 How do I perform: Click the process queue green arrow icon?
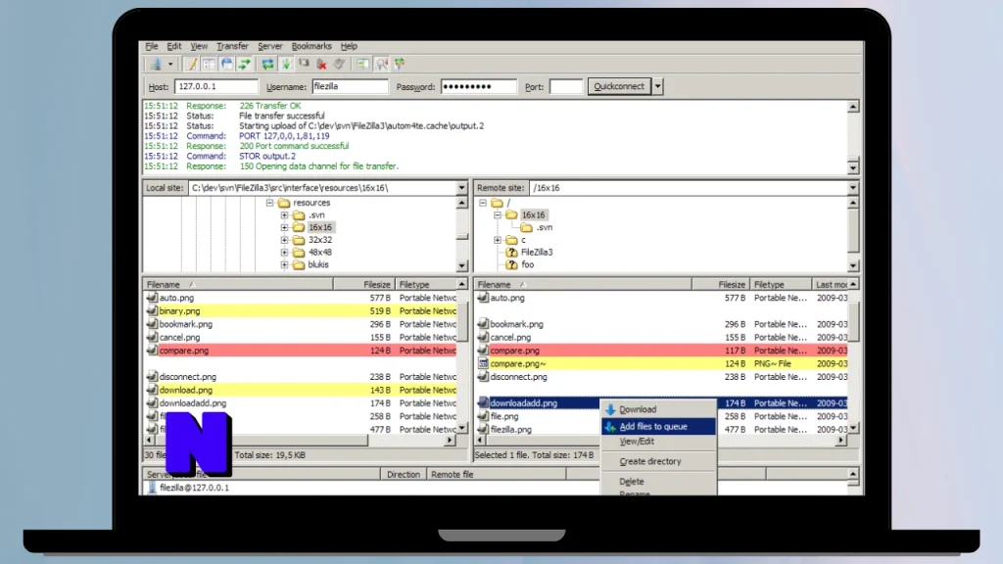286,64
